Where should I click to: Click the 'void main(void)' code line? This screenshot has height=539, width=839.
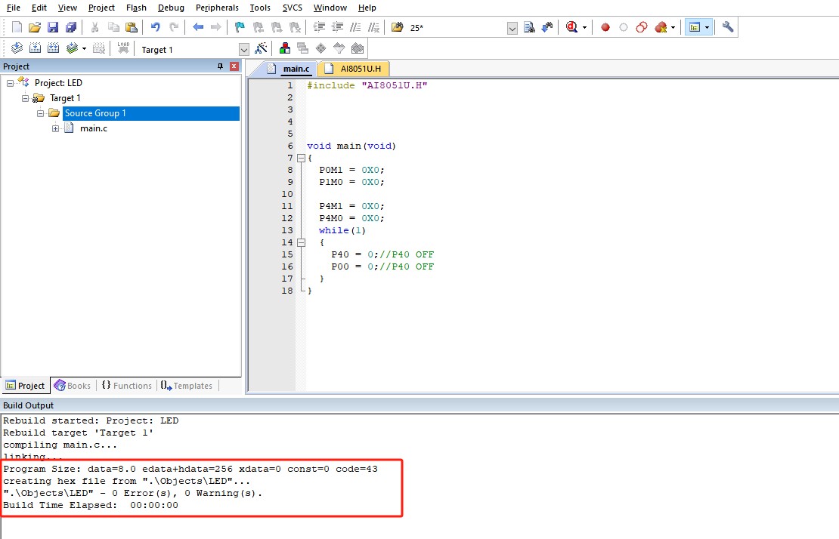(x=351, y=146)
